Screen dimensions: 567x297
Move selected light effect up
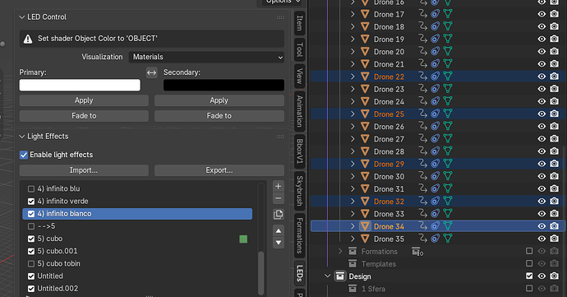coord(278,231)
